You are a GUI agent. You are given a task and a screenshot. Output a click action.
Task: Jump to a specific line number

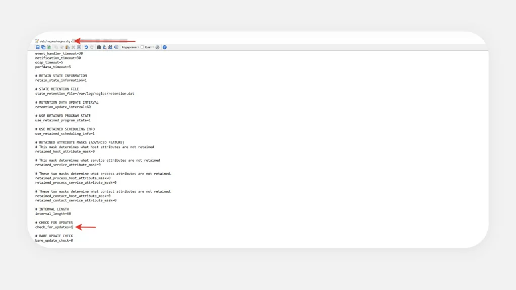point(116,47)
